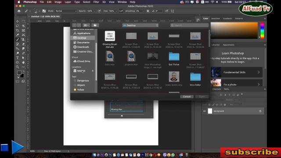Select the Eyedropper tool

18,35
